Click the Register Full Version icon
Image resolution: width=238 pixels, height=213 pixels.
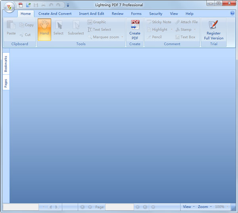pyautogui.click(x=213, y=30)
